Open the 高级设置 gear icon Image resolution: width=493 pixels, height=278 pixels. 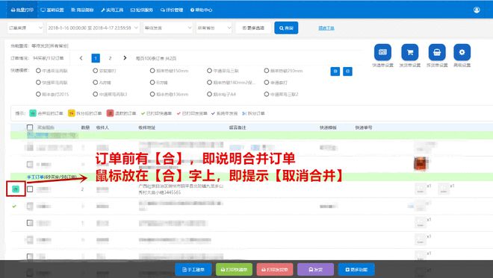click(462, 52)
